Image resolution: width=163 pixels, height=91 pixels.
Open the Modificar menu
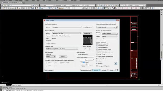coord(53,1)
